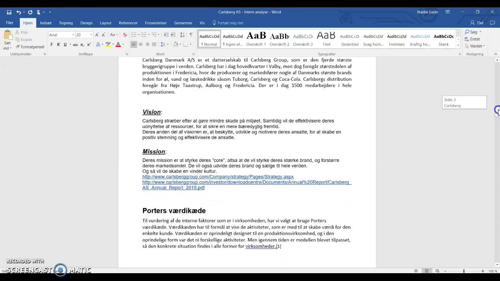The height and width of the screenshot is (281, 500).
Task: Click the Fortæl mig det search box
Action: click(x=228, y=23)
